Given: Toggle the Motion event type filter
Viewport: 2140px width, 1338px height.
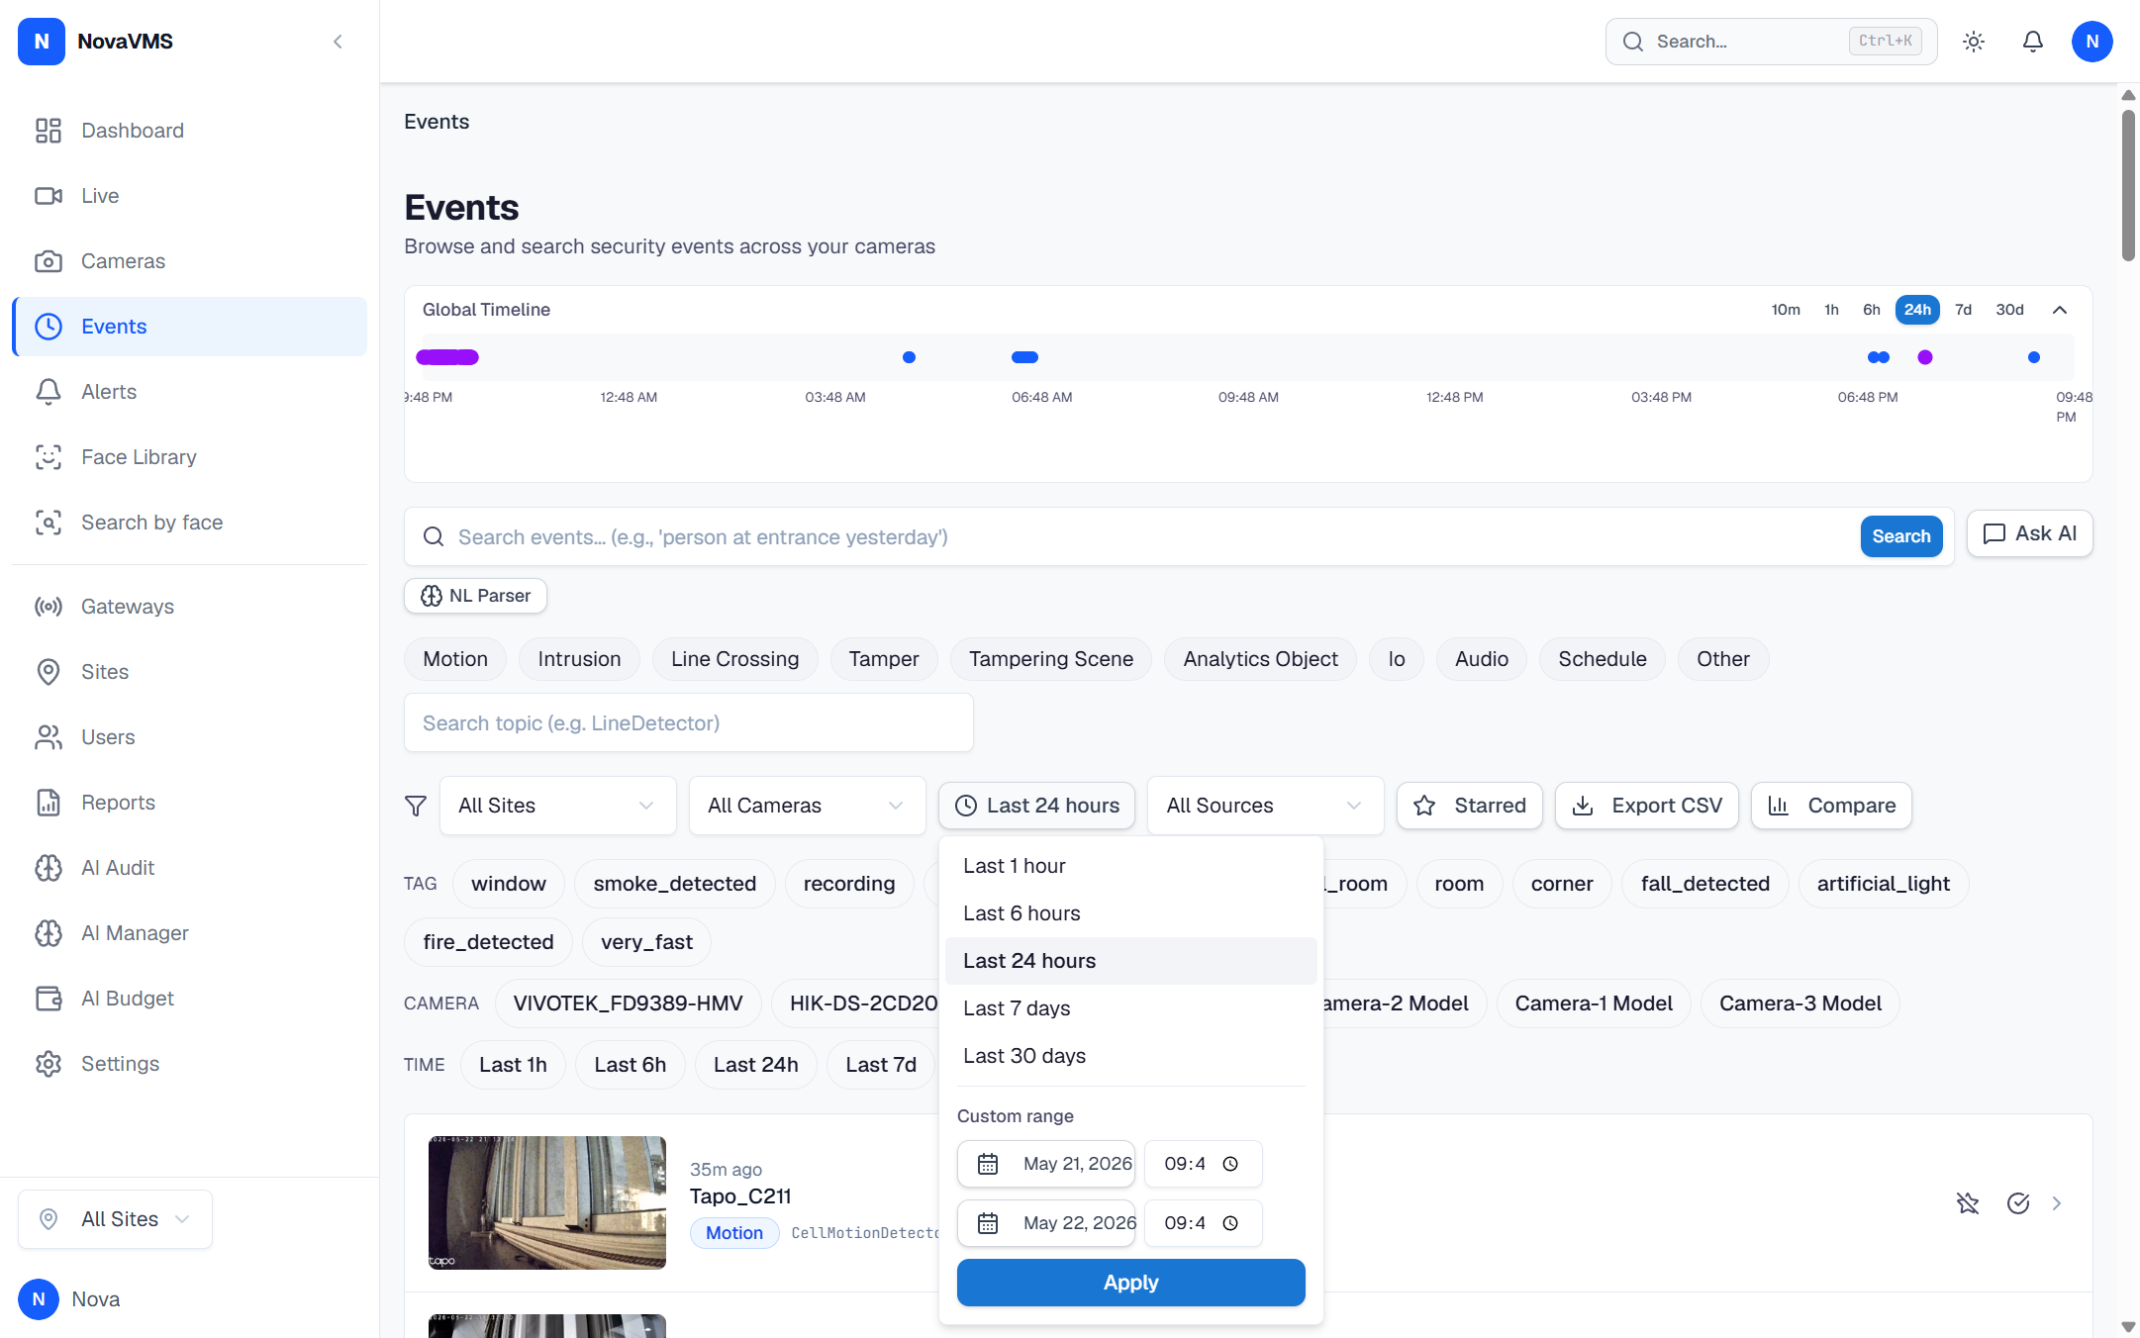Looking at the screenshot, I should pos(455,659).
